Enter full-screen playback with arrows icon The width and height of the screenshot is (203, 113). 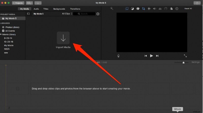185,56
